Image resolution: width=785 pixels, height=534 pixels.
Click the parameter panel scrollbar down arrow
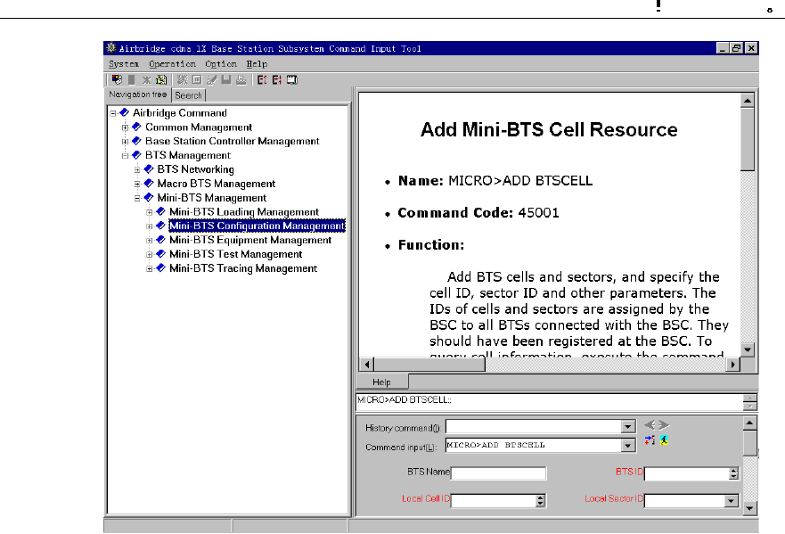pos(749,509)
